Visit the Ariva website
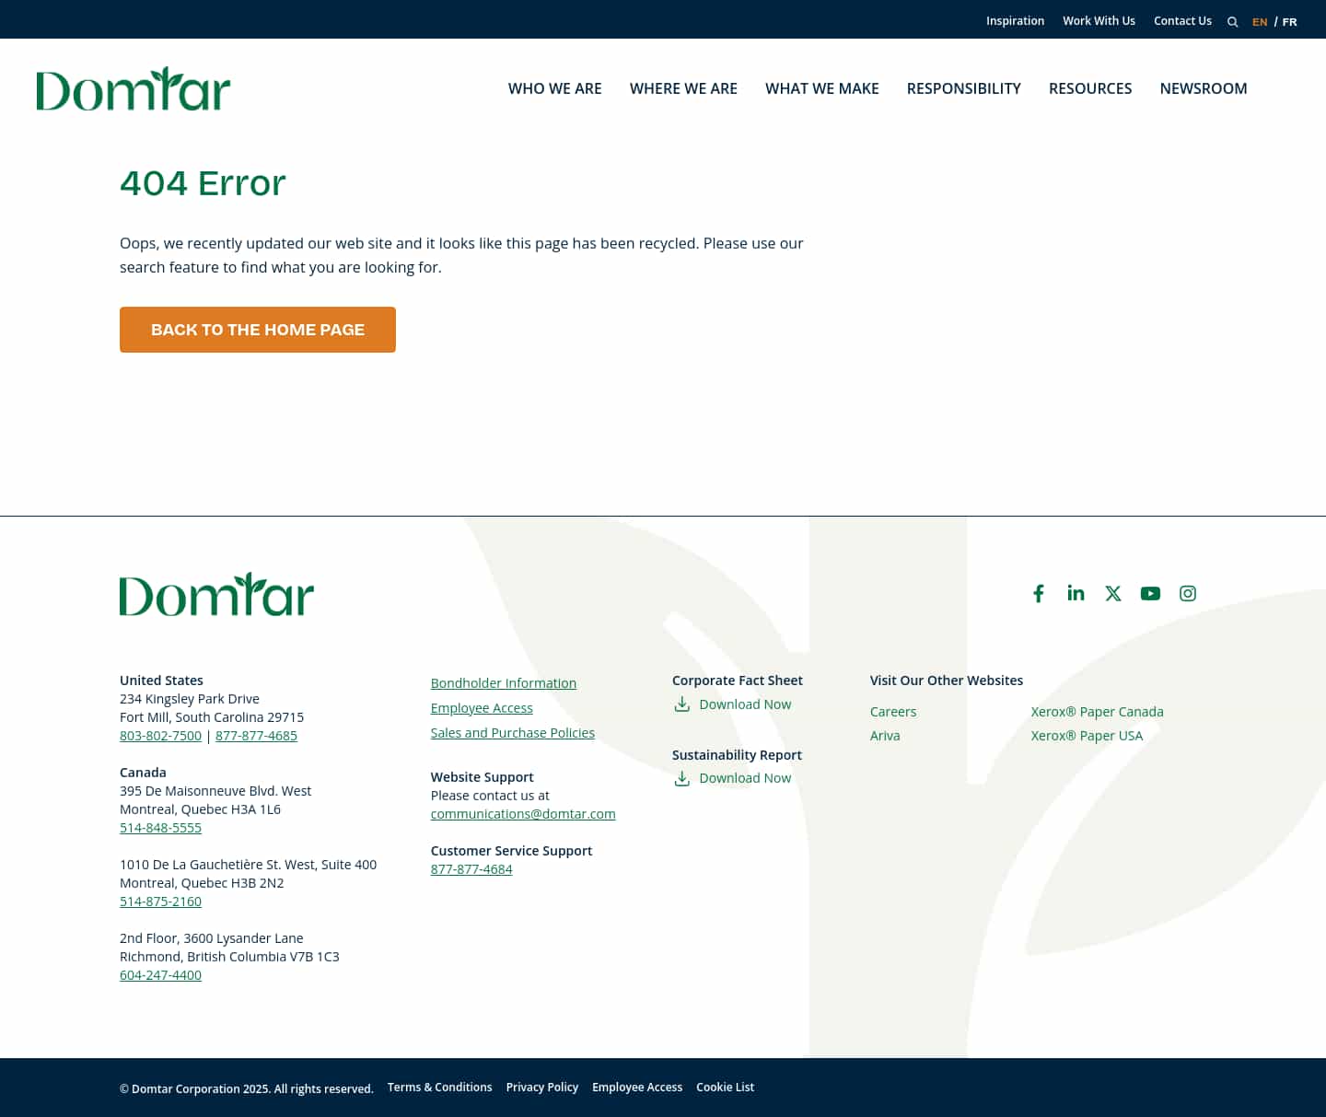 pyautogui.click(x=885, y=736)
